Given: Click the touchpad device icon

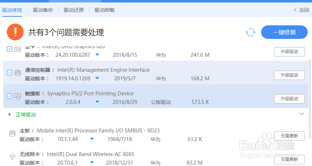Looking at the screenshot, I should [18, 96].
